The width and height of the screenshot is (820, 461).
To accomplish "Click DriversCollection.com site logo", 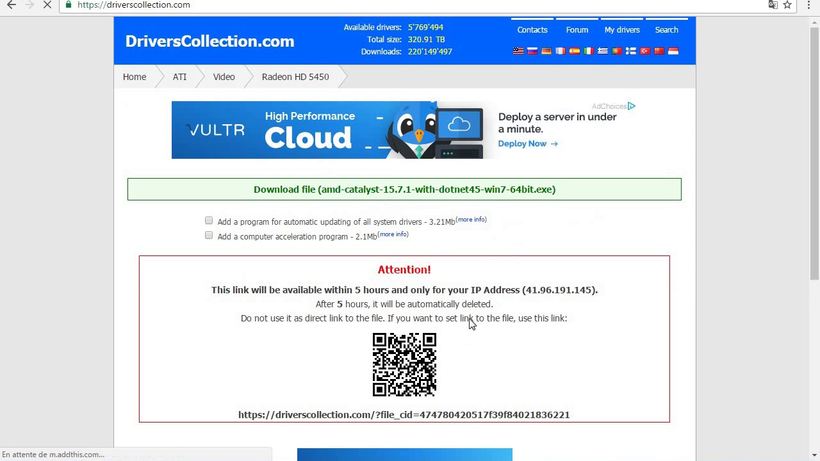I will [x=210, y=41].
